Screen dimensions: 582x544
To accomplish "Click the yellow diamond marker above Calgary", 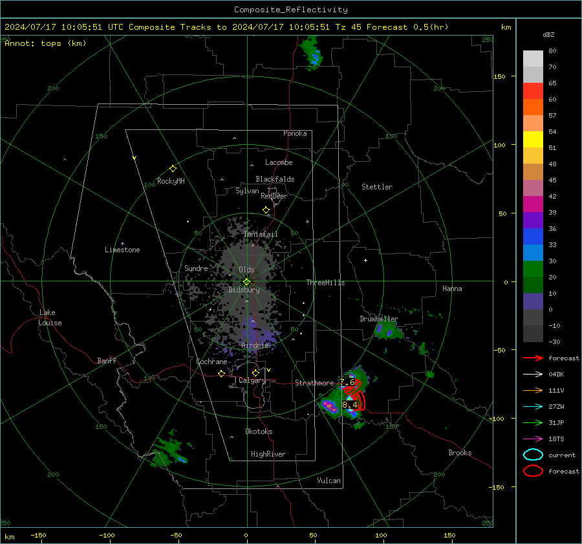I will pyautogui.click(x=255, y=373).
